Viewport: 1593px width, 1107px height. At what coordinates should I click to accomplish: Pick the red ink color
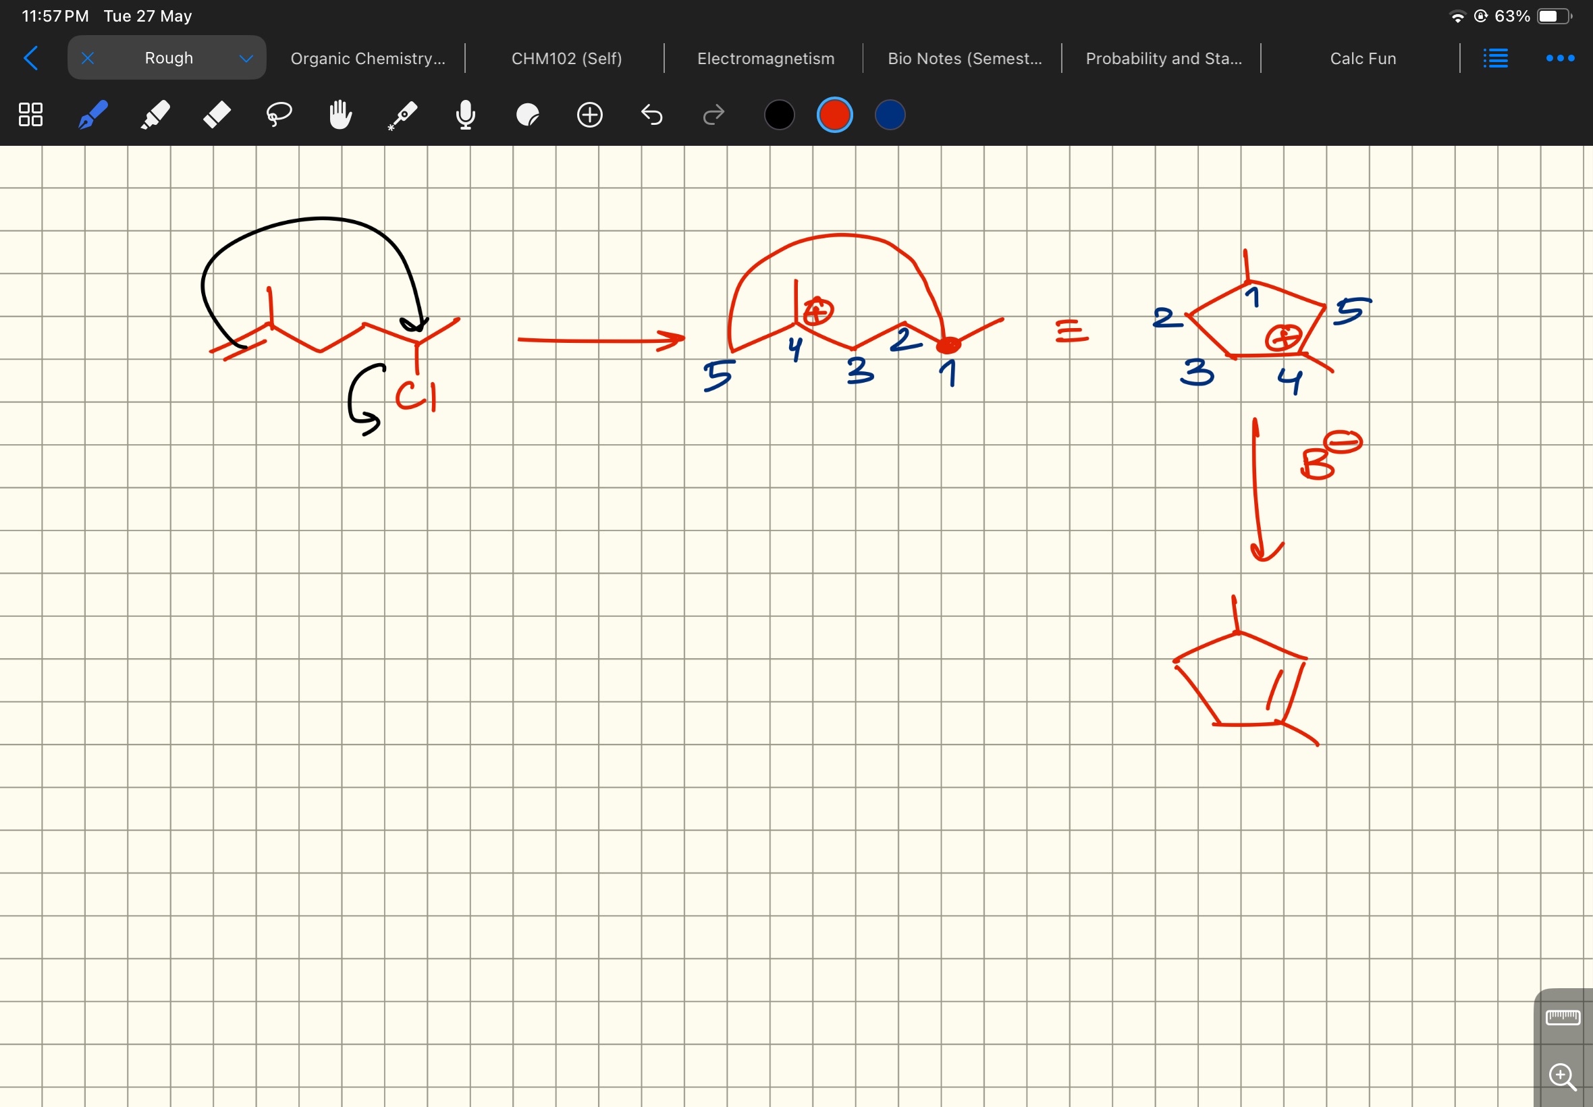coord(834,115)
